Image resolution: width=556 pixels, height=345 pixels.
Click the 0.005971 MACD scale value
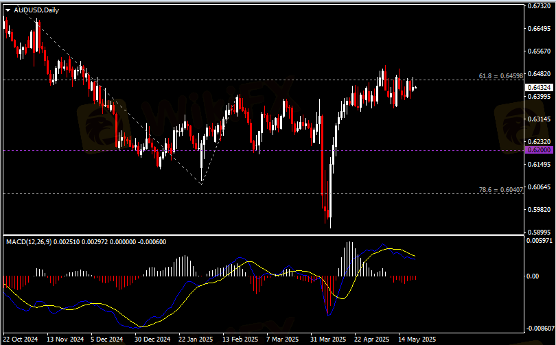[540, 241]
